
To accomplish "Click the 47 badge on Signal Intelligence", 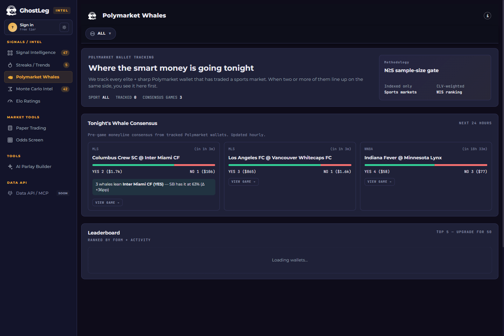I will [65, 53].
